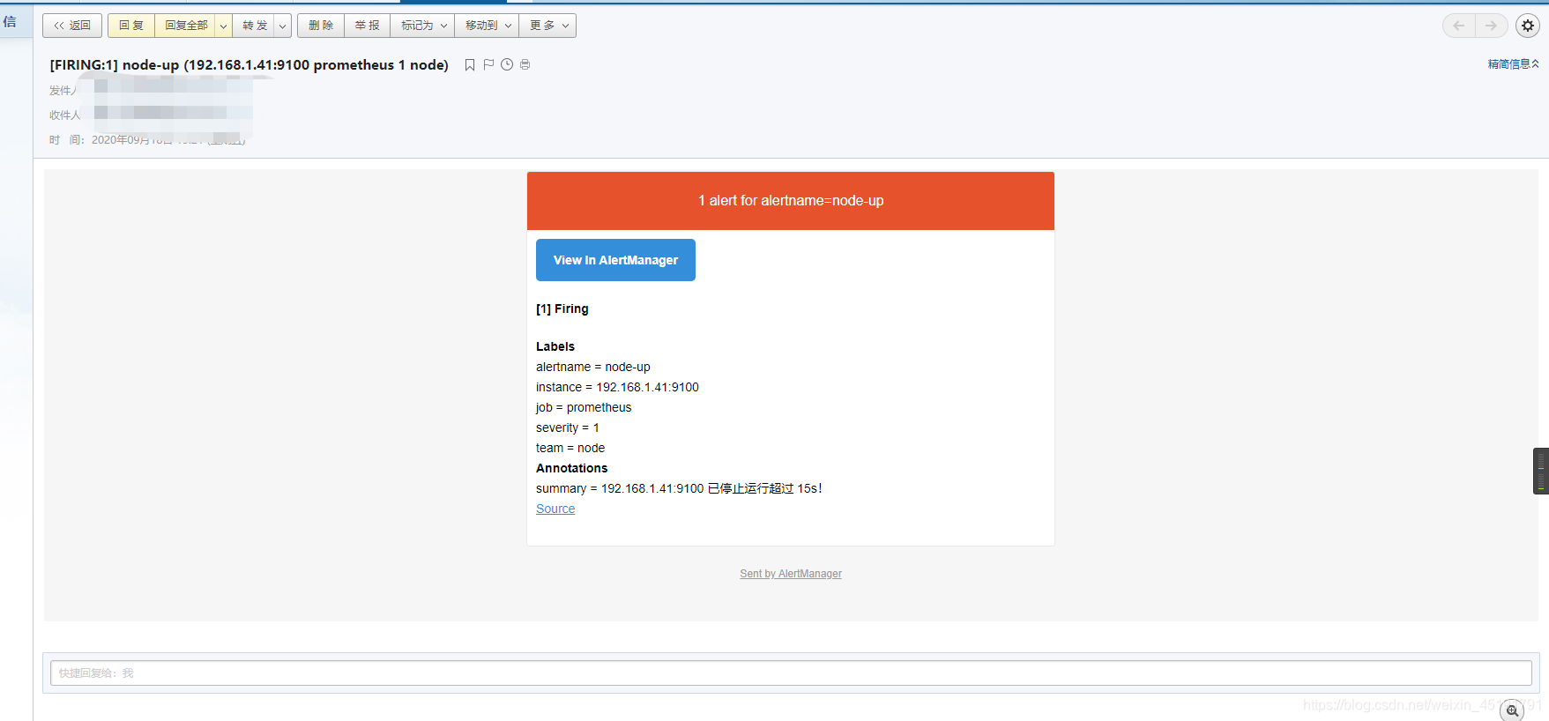Click View In AlertManager button
The width and height of the screenshot is (1549, 721).
click(615, 260)
